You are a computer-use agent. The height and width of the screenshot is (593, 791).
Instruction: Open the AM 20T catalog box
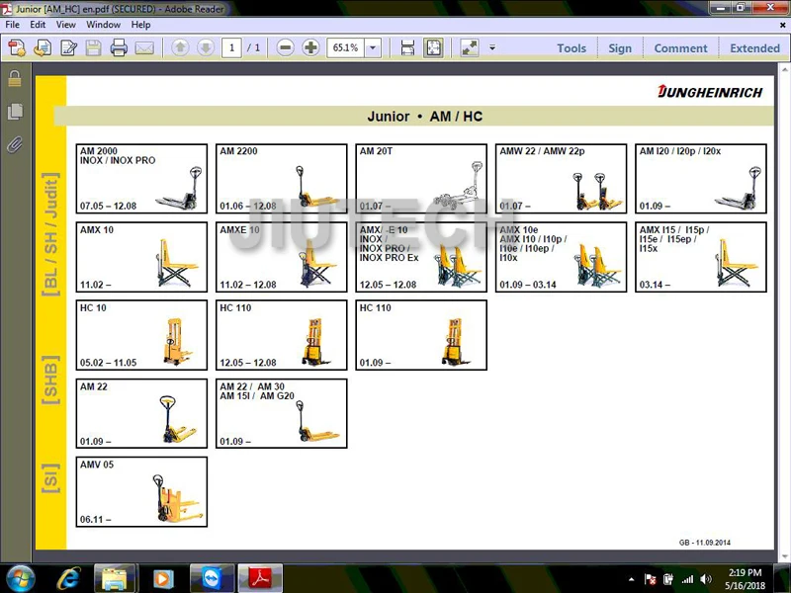tap(421, 179)
